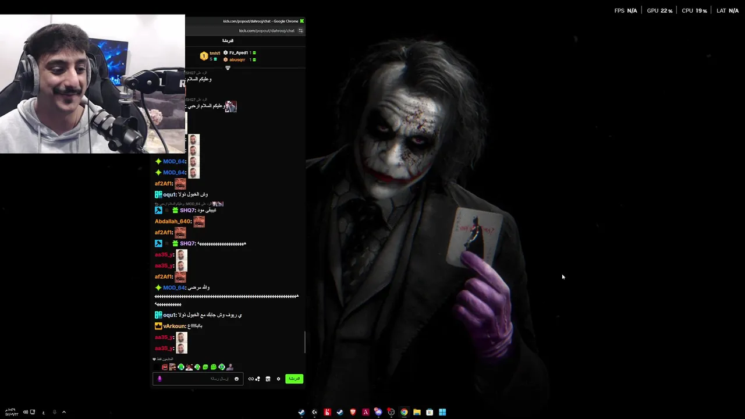This screenshot has width=745, height=419.
Task: Click the purple microphone in message box
Action: coord(159,379)
